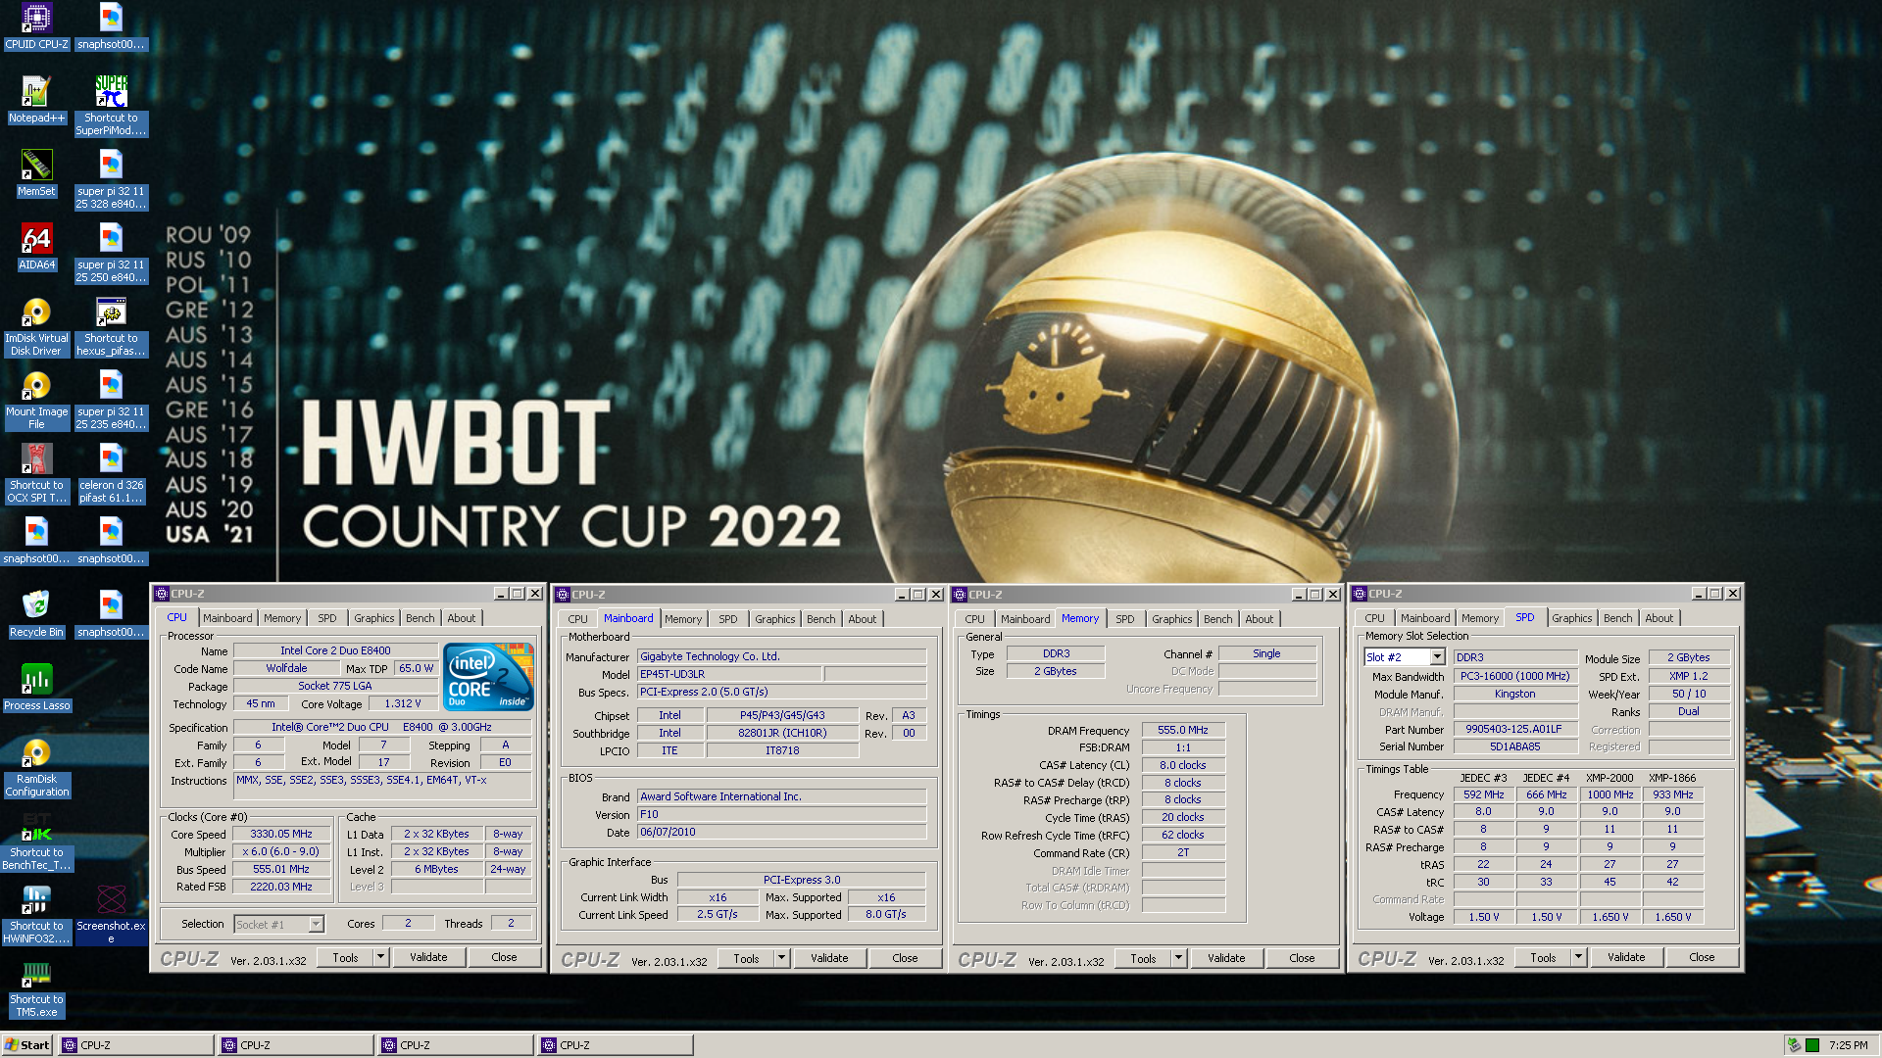Click Validate in the CPU tab window
The height and width of the screenshot is (1058, 1882).
click(428, 957)
